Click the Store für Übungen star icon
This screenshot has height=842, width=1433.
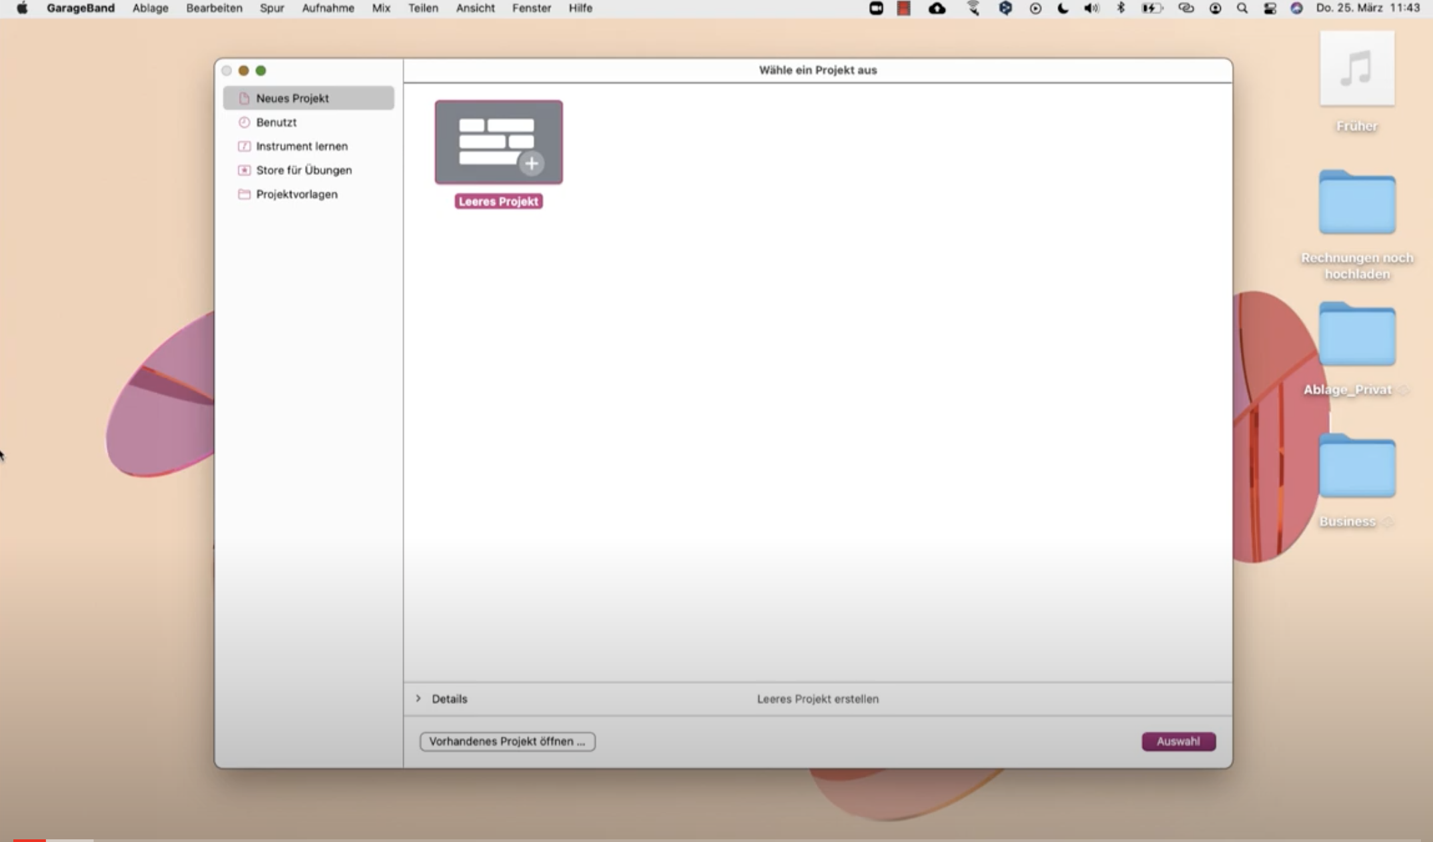(244, 170)
